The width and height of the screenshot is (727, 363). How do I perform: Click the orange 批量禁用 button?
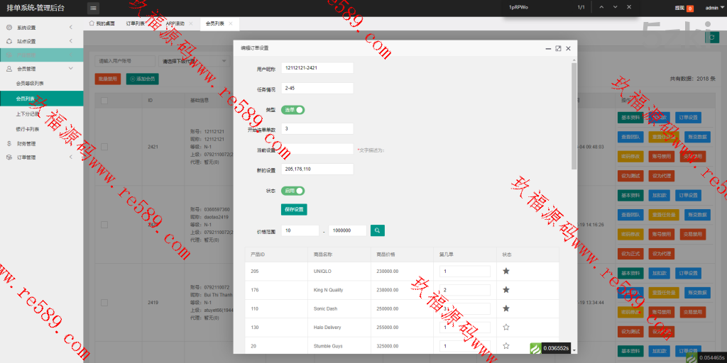tap(107, 79)
